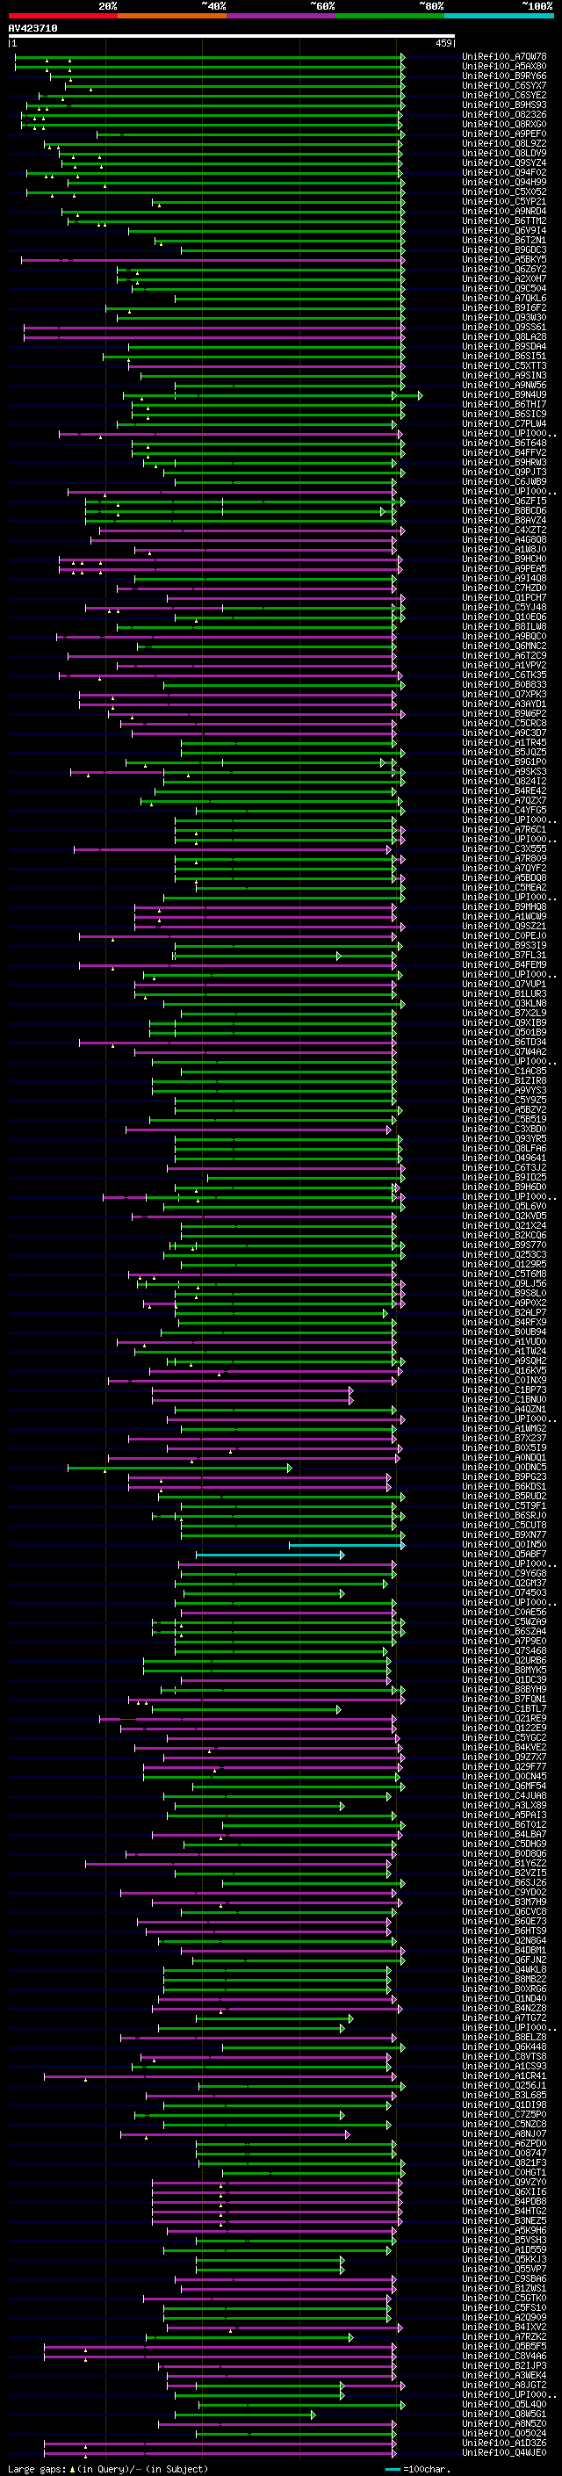Image resolution: width=562 pixels, height=2476 pixels.
Task: Open hit UniRef100_C6SYX7
Action: [504, 85]
